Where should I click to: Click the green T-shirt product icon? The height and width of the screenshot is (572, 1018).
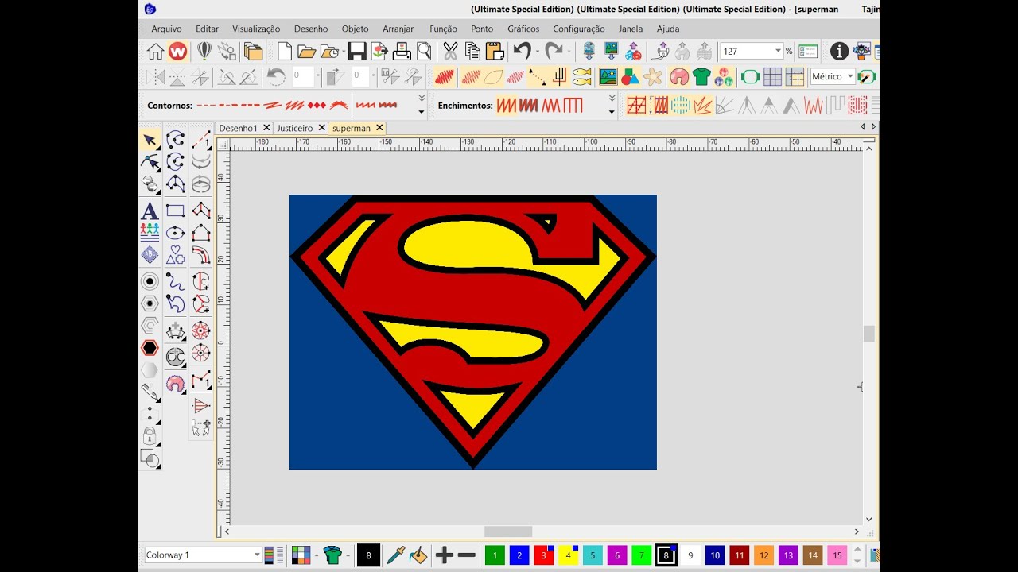tap(701, 77)
